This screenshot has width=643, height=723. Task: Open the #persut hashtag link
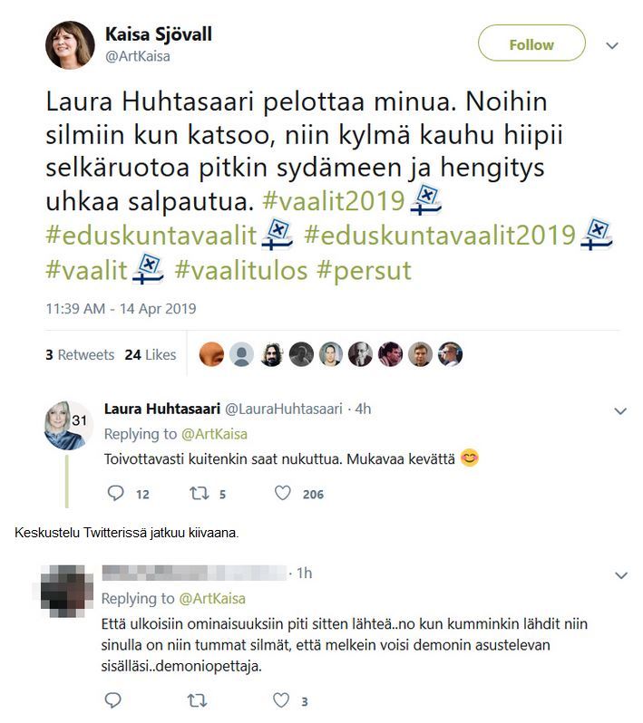365,270
